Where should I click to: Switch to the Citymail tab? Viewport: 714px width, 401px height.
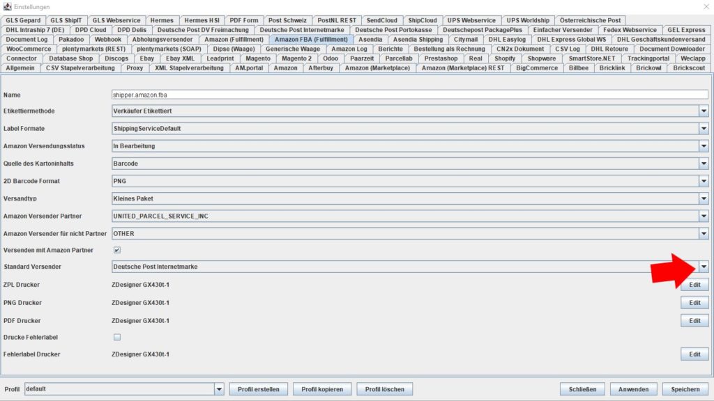pos(465,40)
